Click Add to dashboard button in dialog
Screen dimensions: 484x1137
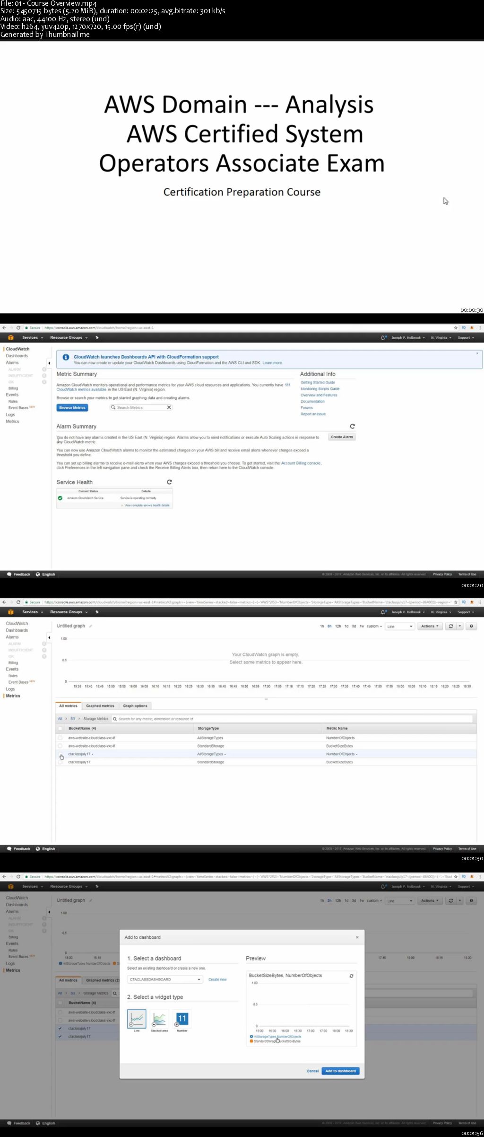(340, 1071)
